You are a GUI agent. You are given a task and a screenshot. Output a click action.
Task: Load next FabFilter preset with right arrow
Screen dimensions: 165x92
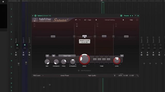point(123,20)
